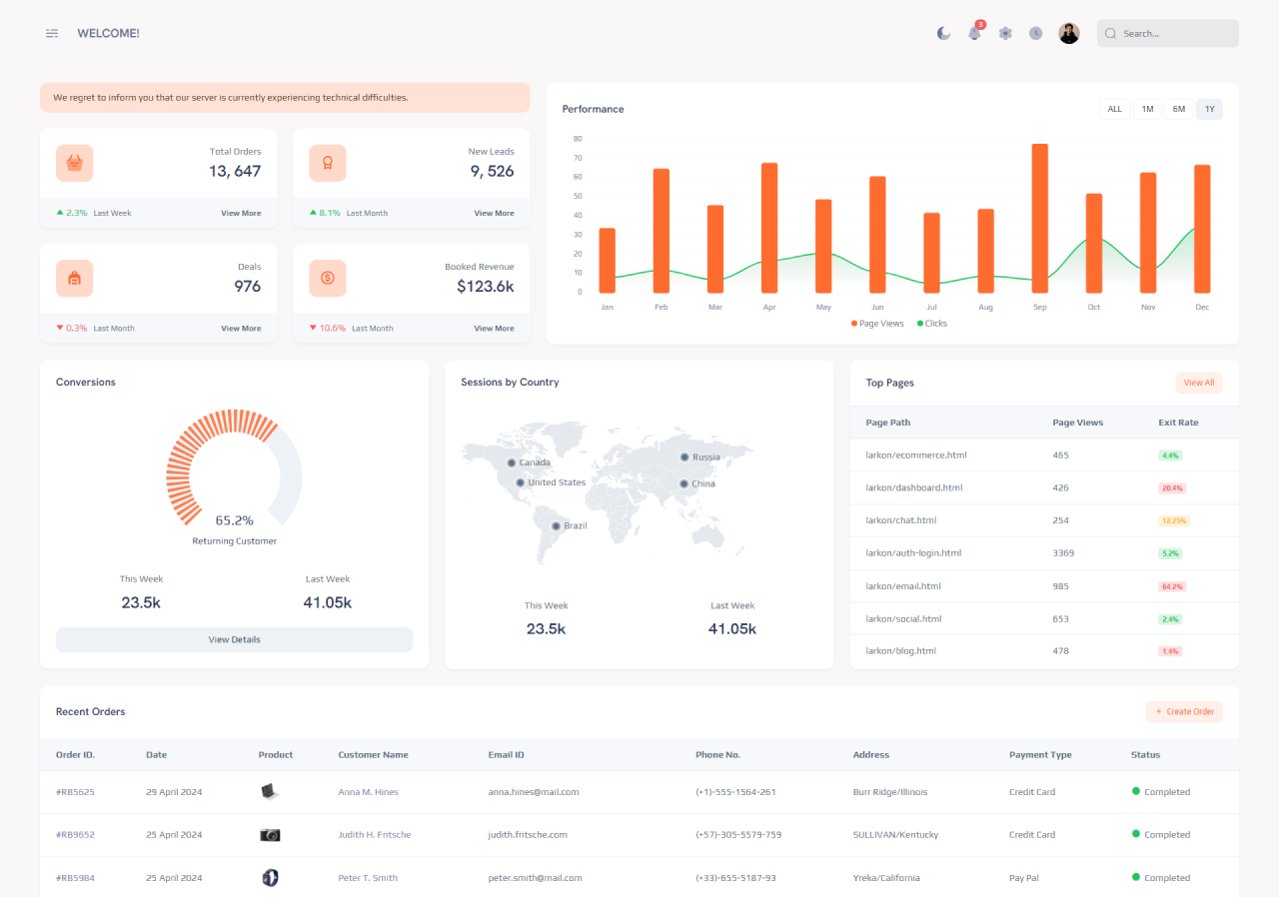Open View More under Booked Revenue

tap(494, 328)
